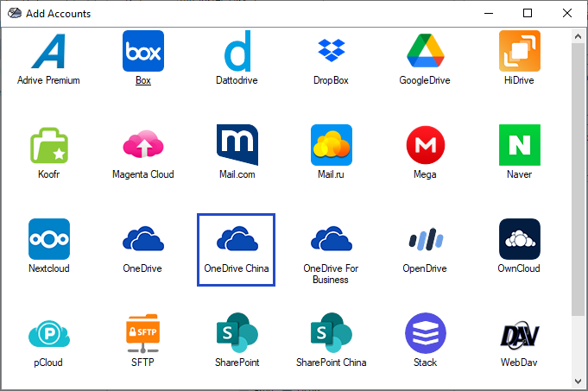Image resolution: width=588 pixels, height=391 pixels.
Task: Minimize the Add Accounts window
Action: coord(489,13)
